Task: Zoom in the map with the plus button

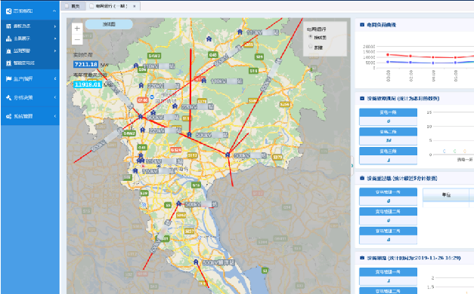Action: 77,29
